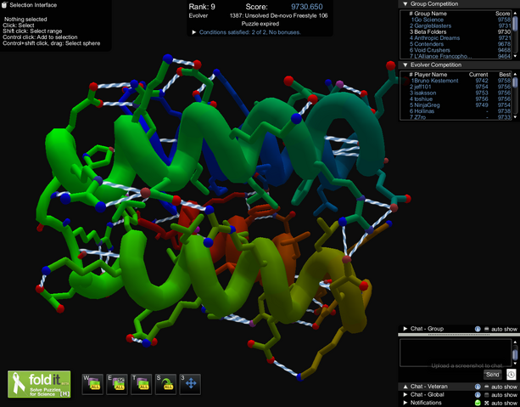Send the chat message
The width and height of the screenshot is (520, 407).
pos(493,375)
